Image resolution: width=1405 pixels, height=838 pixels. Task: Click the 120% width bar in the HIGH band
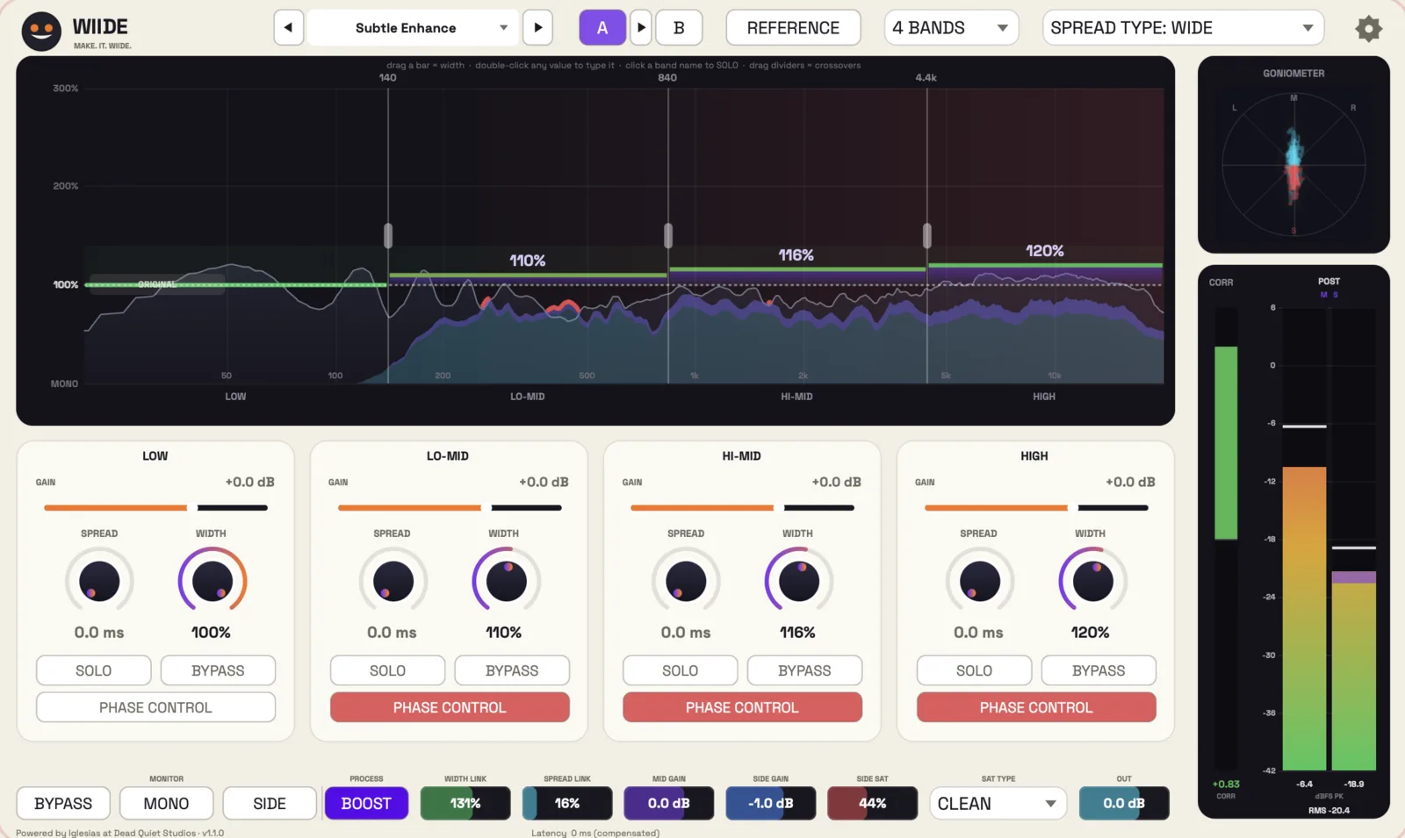(x=1045, y=264)
